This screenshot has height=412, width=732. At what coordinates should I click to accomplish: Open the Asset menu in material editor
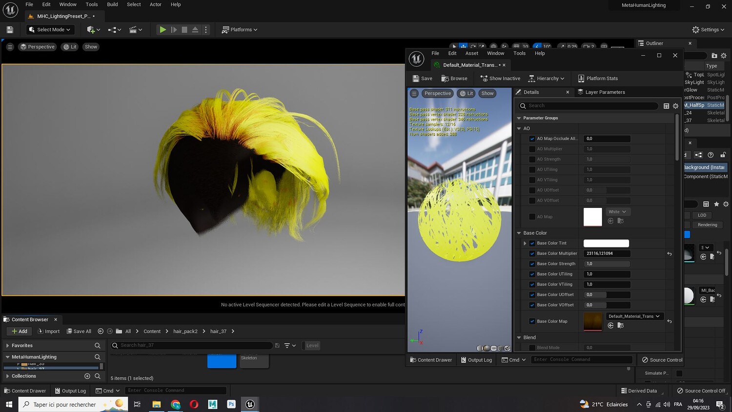[471, 53]
